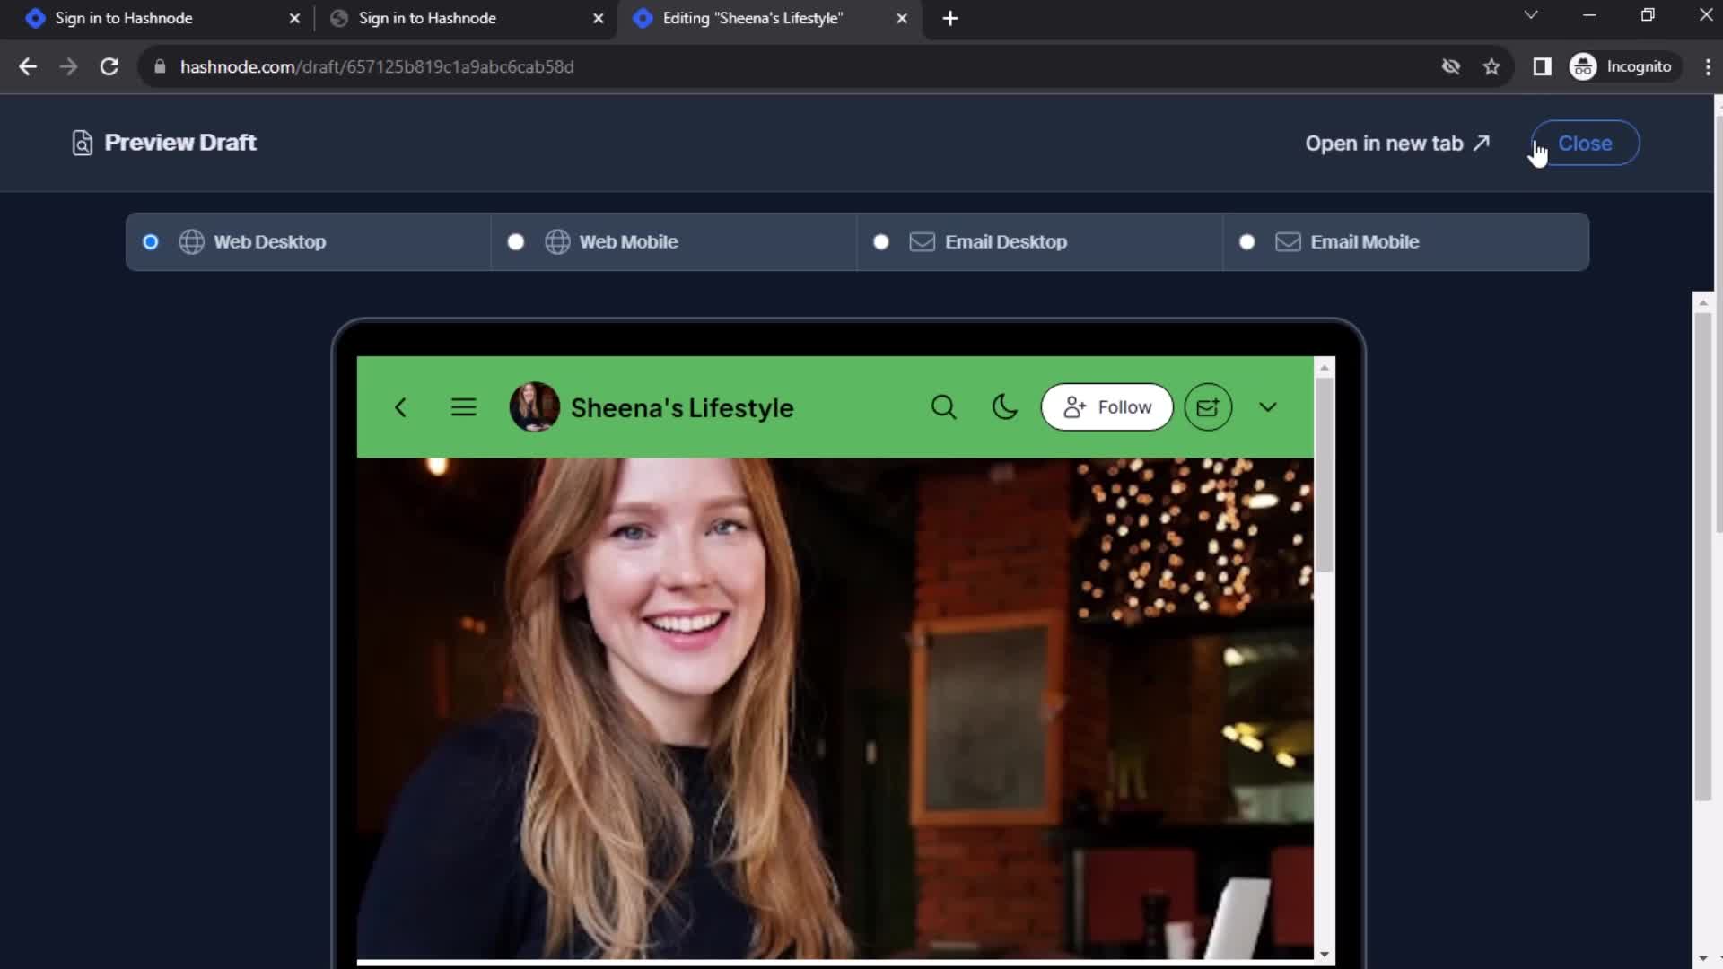Open the Chrome three-dot menu
The image size is (1723, 969).
[1707, 66]
